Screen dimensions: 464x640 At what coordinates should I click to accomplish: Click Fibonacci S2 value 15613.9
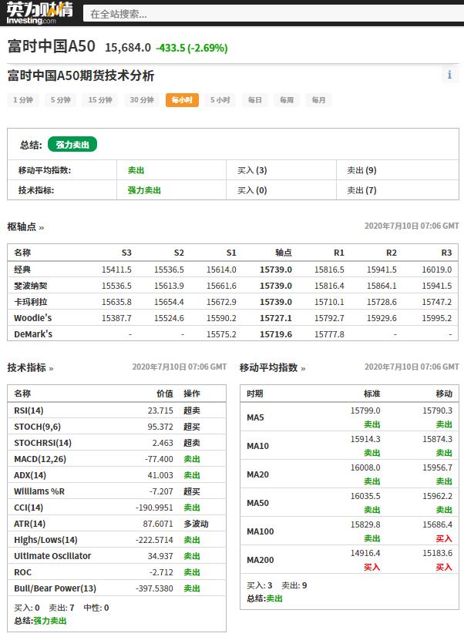[169, 286]
